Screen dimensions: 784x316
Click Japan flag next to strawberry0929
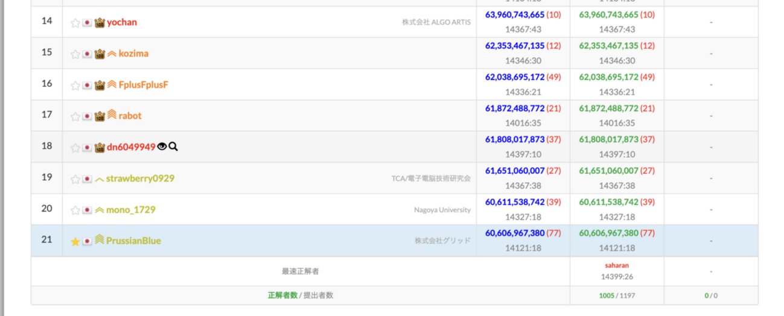(87, 179)
